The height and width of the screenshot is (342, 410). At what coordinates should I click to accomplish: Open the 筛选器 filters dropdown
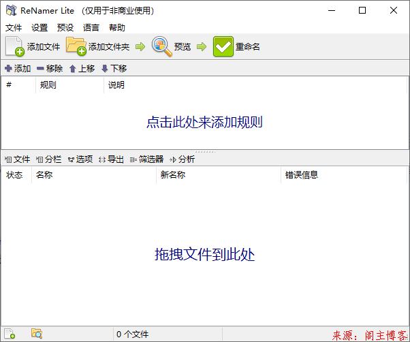146,159
